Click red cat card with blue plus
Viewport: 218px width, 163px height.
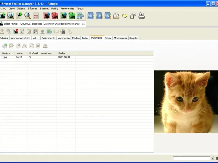tap(46, 16)
